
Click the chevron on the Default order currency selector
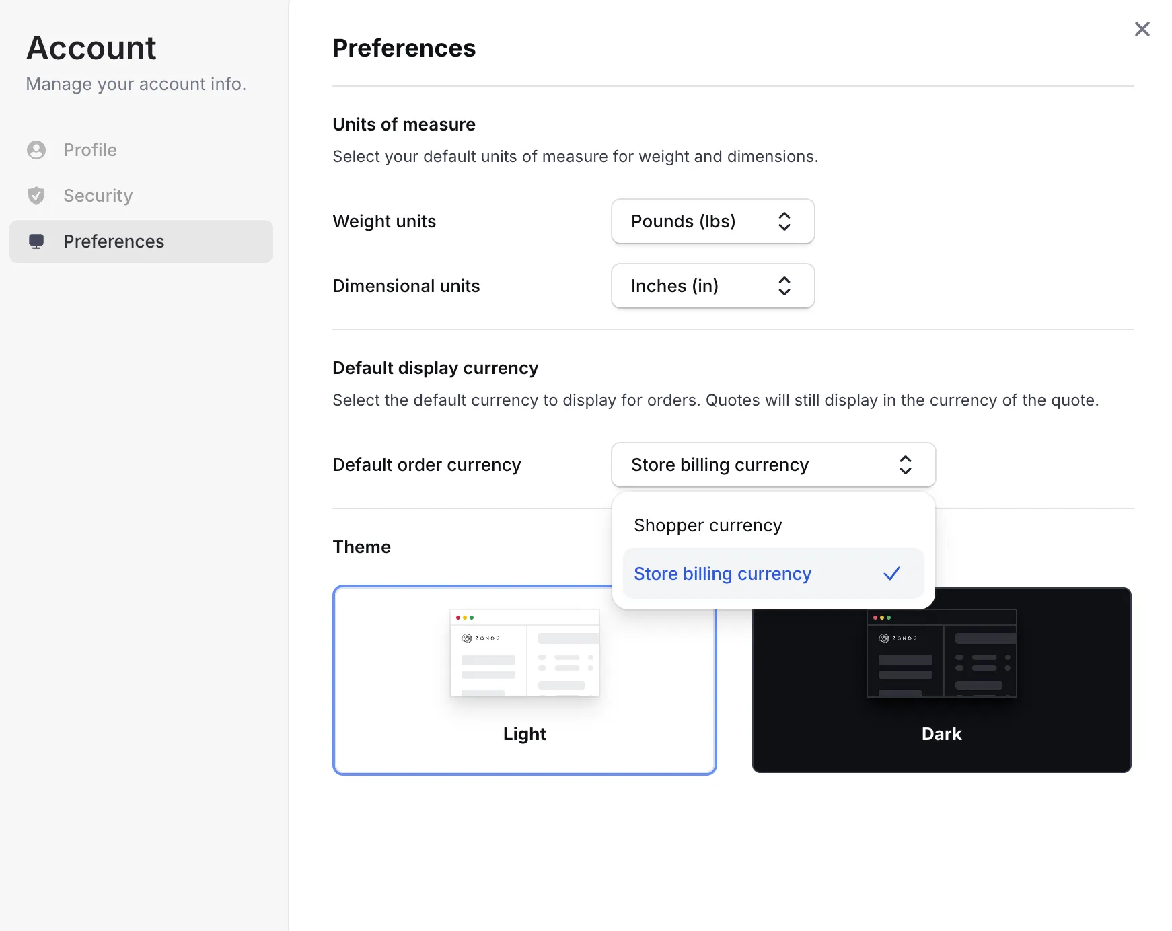906,464
